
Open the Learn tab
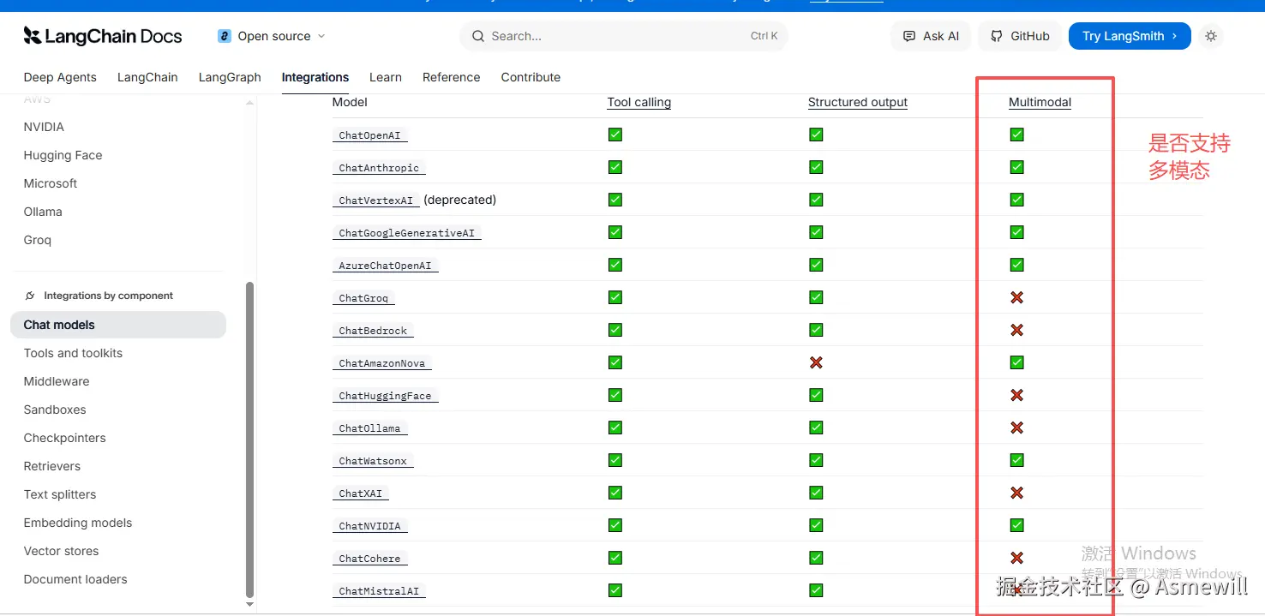pyautogui.click(x=386, y=77)
